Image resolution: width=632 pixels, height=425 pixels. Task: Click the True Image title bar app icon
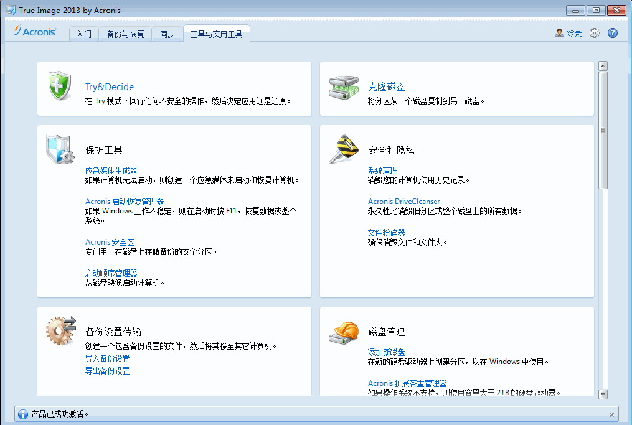11,10
